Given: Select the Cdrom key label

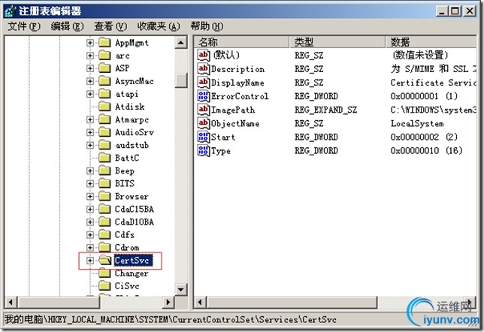Looking at the screenshot, I should click(x=127, y=248).
